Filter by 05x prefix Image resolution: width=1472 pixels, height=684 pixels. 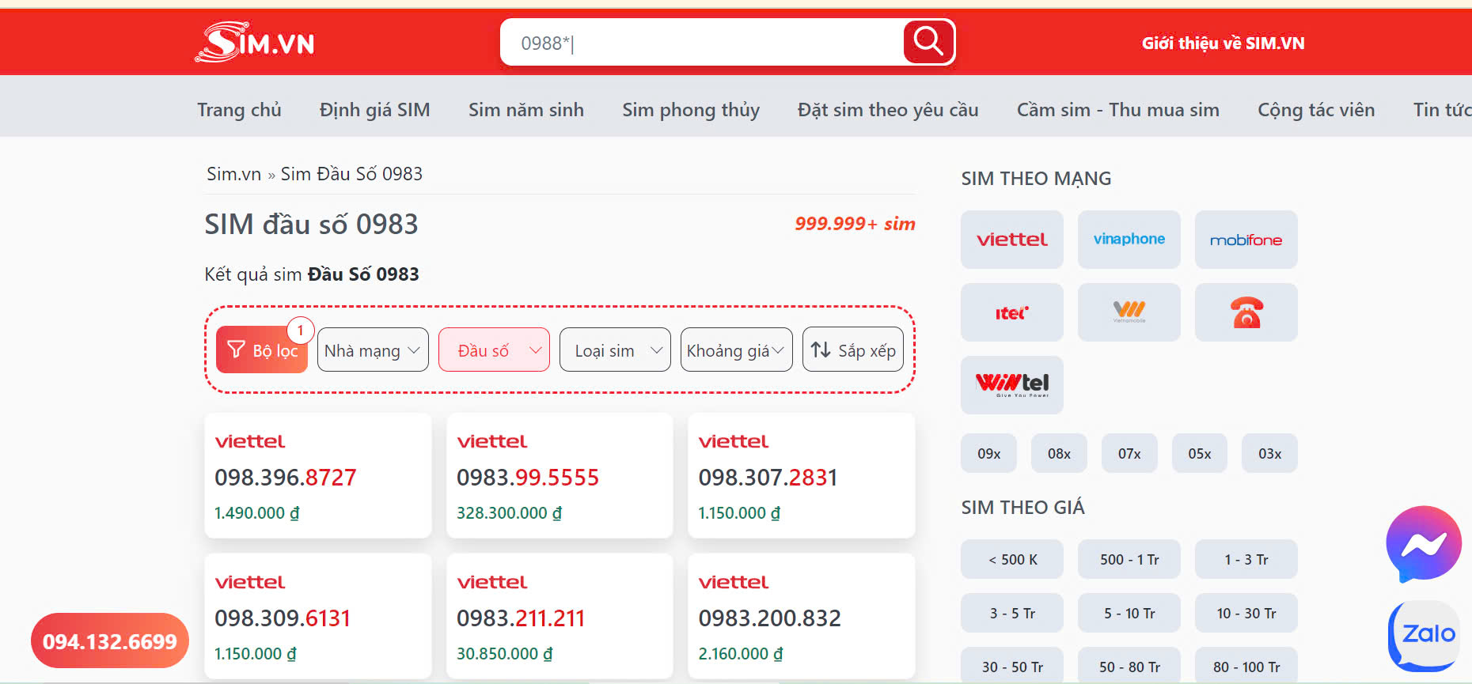[1200, 453]
